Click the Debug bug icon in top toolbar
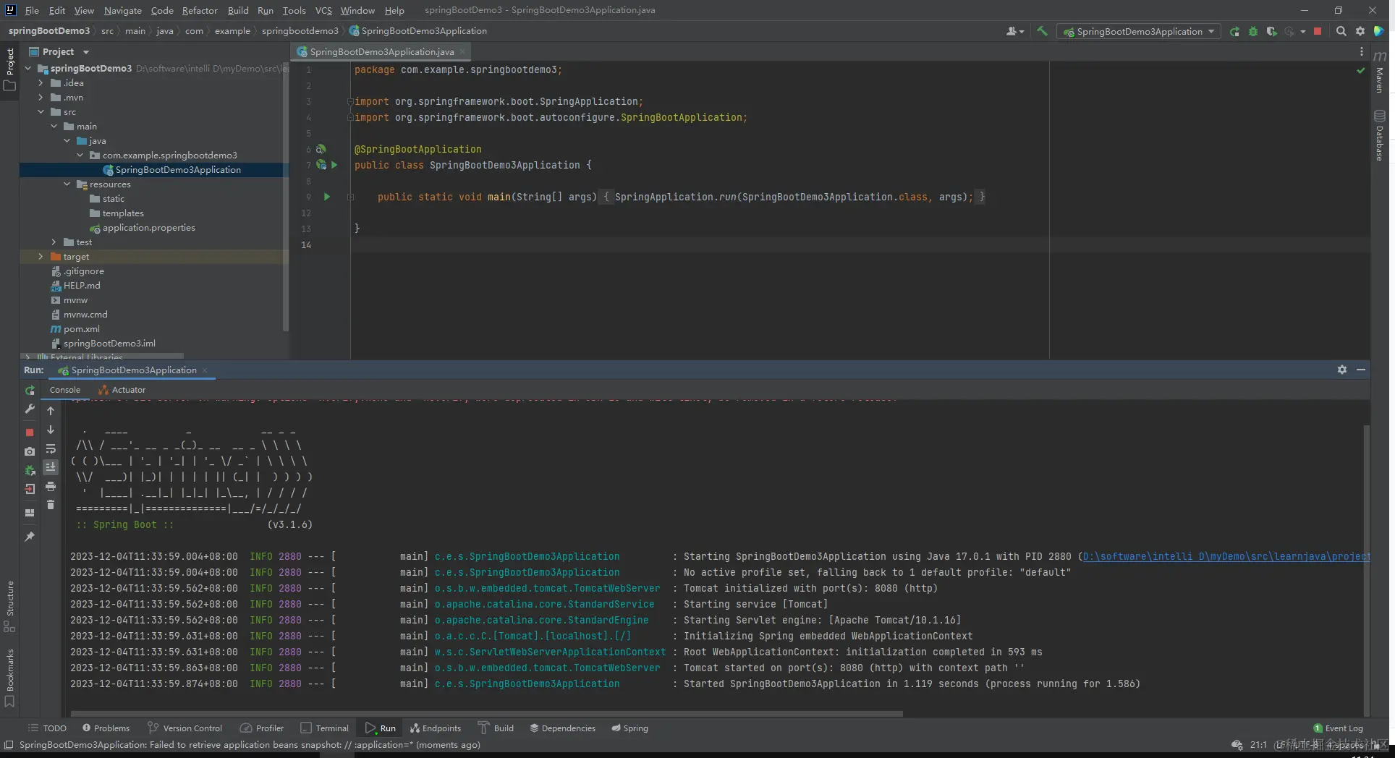 click(x=1253, y=31)
